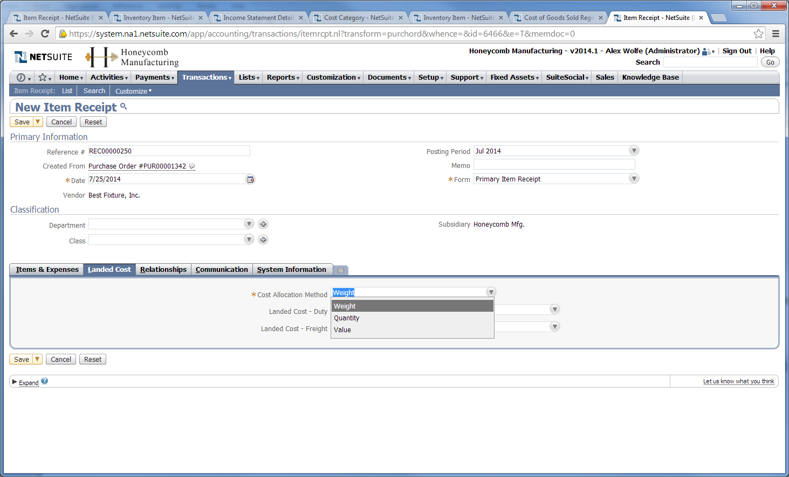789x477 pixels.
Task: Switch to System Information tab
Action: point(292,270)
